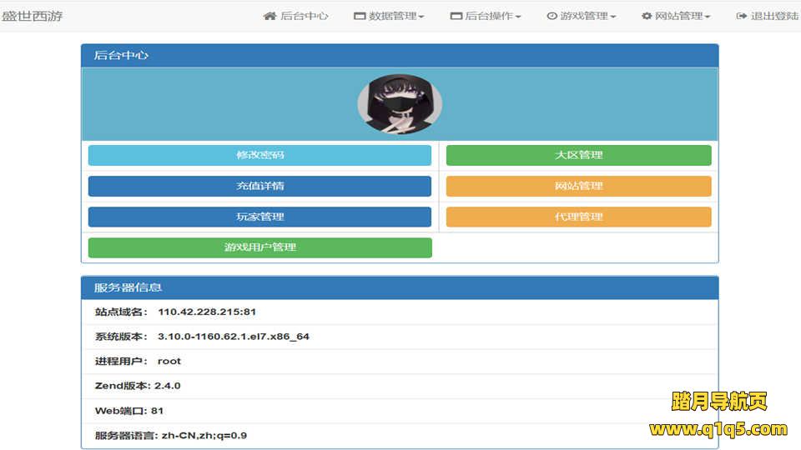Click the logout icon beside 退出登陆
This screenshot has height=450, width=801.
[x=742, y=16]
